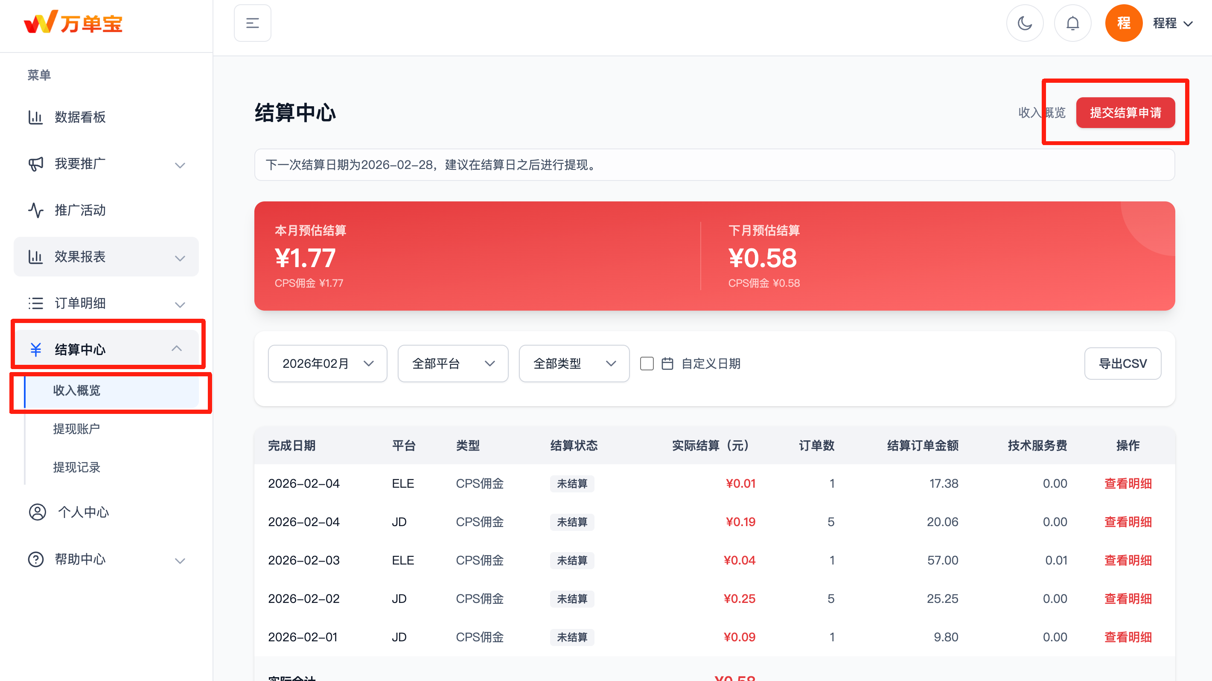The image size is (1212, 681).
Task: Click the 完成日期 column header
Action: (x=292, y=445)
